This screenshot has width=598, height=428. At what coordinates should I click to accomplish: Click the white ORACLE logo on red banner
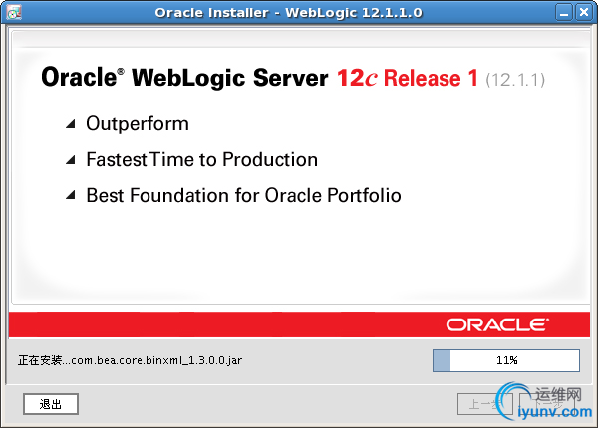pos(497,324)
